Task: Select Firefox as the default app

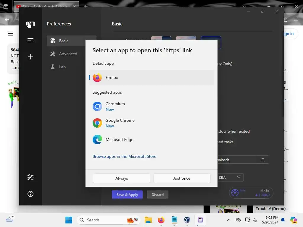Action: (x=151, y=77)
